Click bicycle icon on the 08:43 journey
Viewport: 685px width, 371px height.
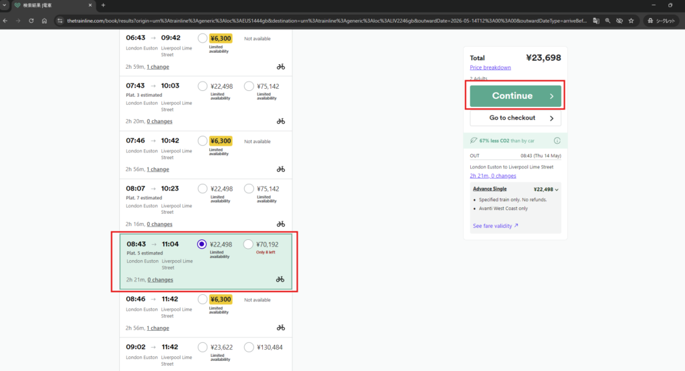pos(280,279)
